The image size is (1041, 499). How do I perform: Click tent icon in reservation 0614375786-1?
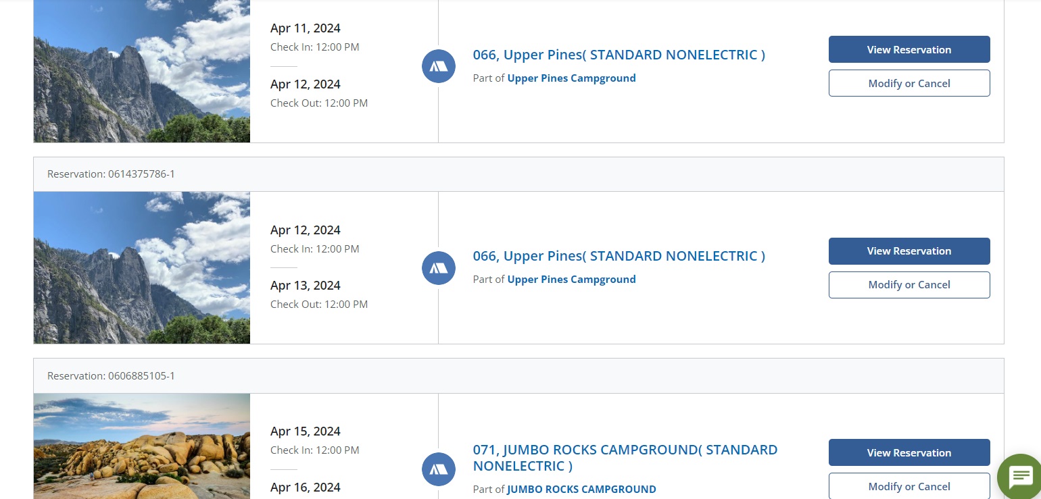coord(439,267)
